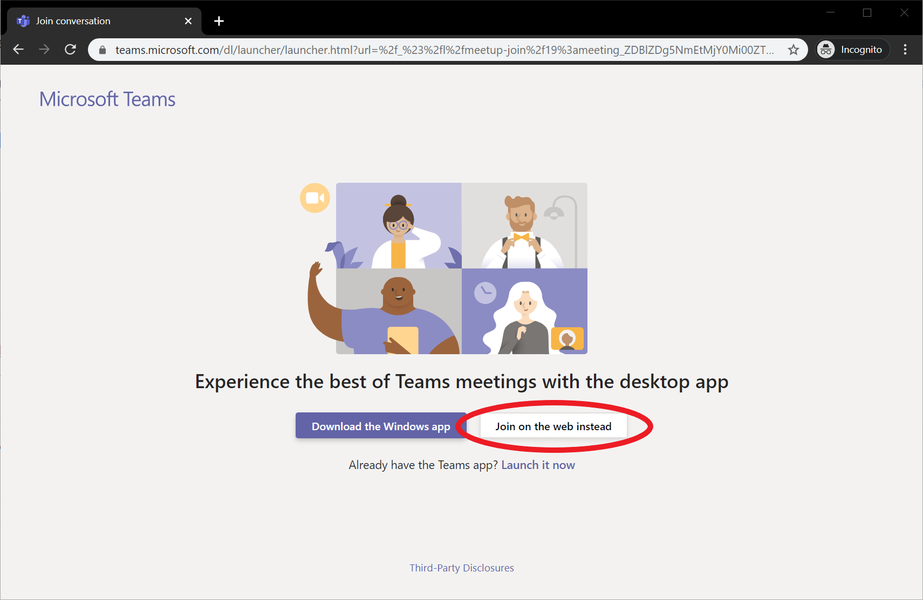923x600 pixels.
Task: Click the forward navigation arrow
Action: 44,49
